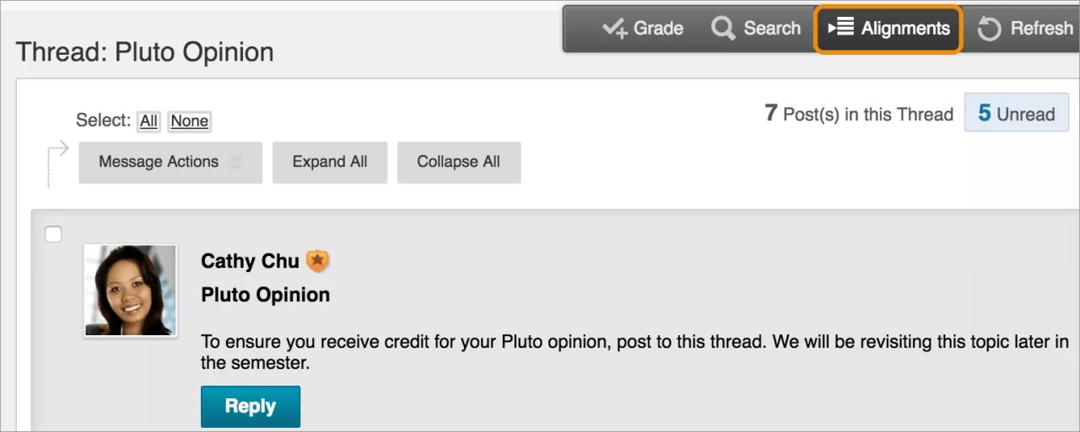Show the 5 Unread posts
The image size is (1080, 432).
tap(1016, 114)
